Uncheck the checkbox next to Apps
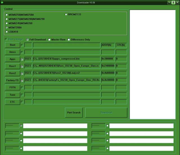Viewport: 180px width, 155px height. tap(22, 59)
